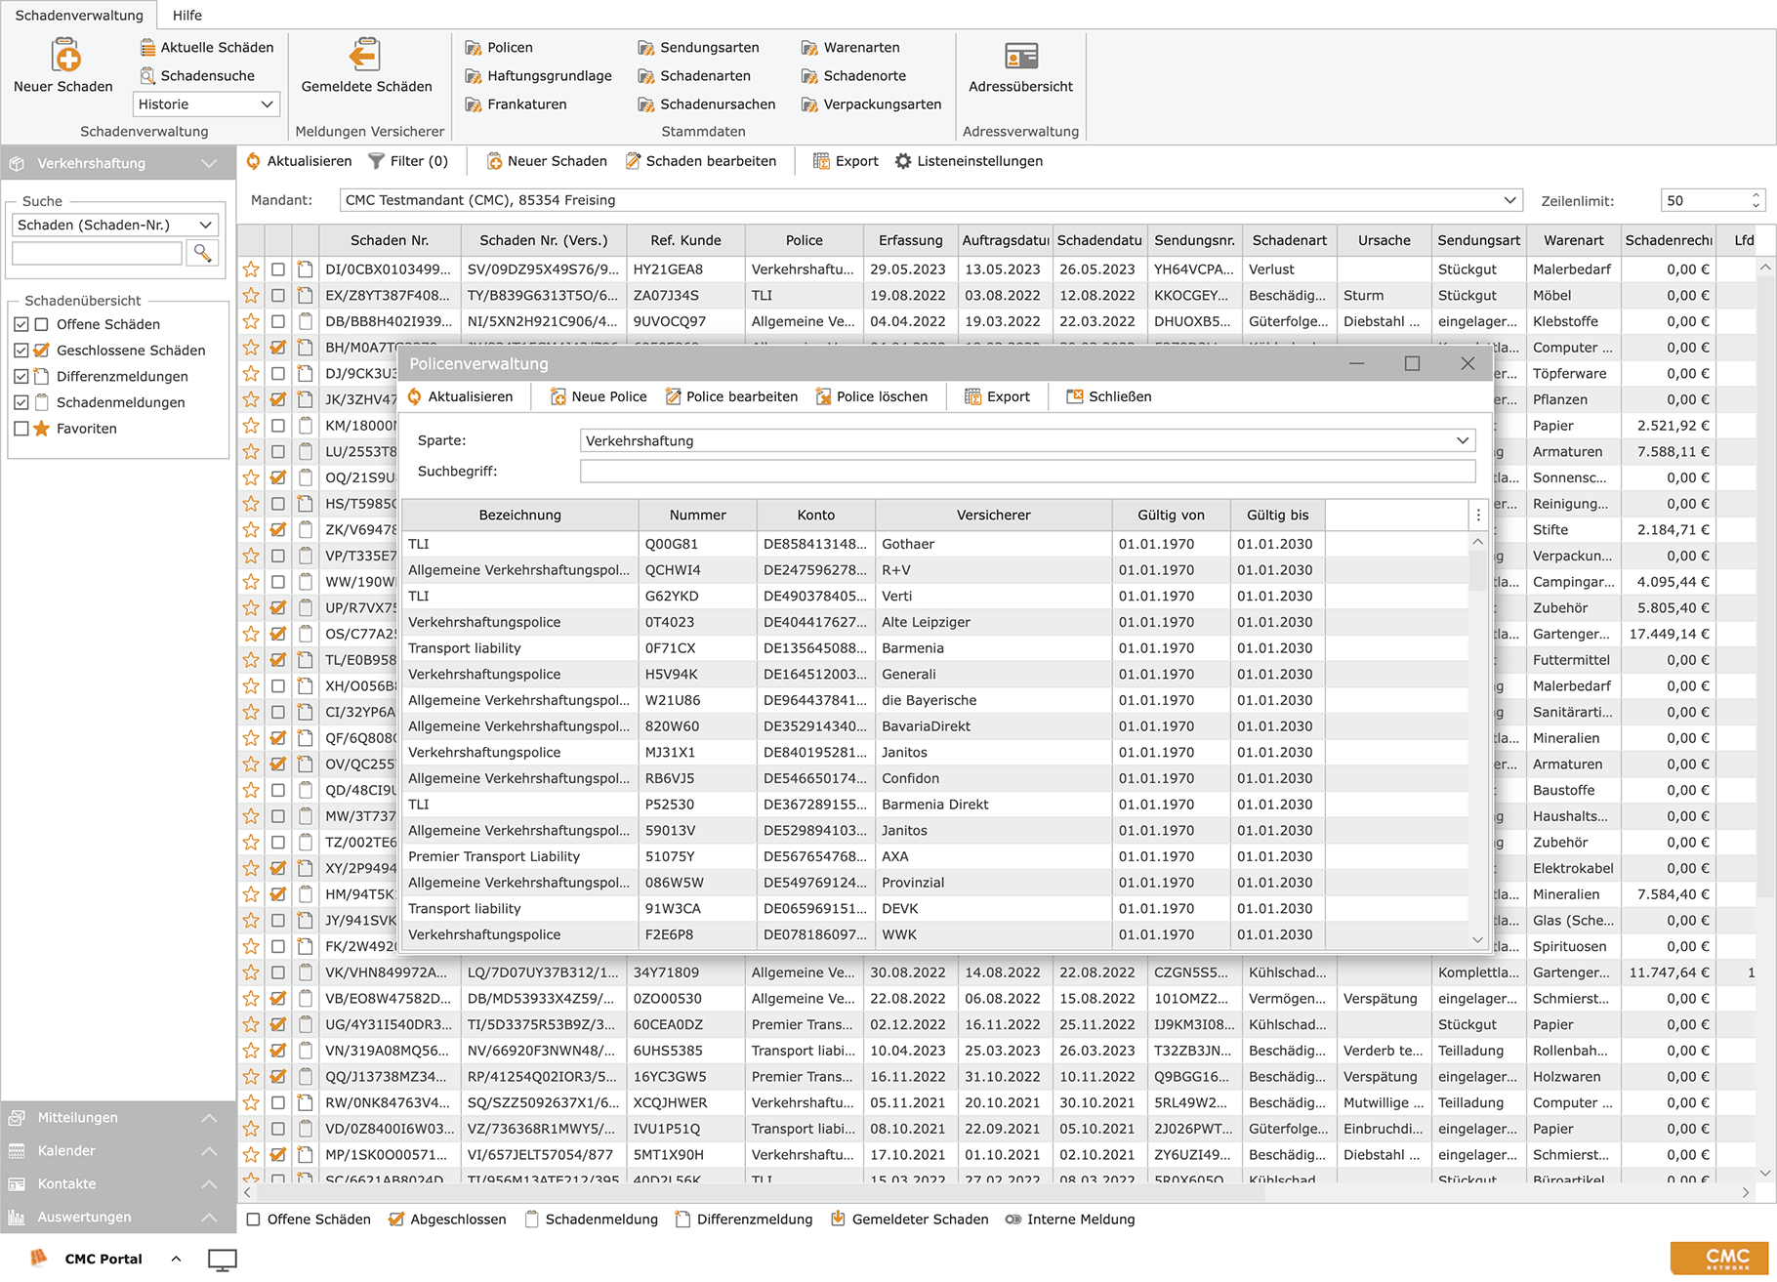This screenshot has height=1282, width=1777.
Task: Open the Sparte dropdown in Policenverwaltung
Action: (x=1027, y=440)
